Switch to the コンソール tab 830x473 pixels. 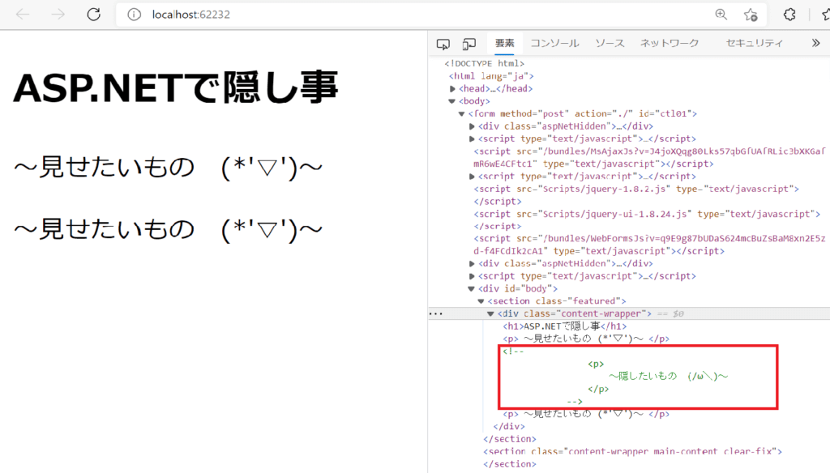coord(554,44)
